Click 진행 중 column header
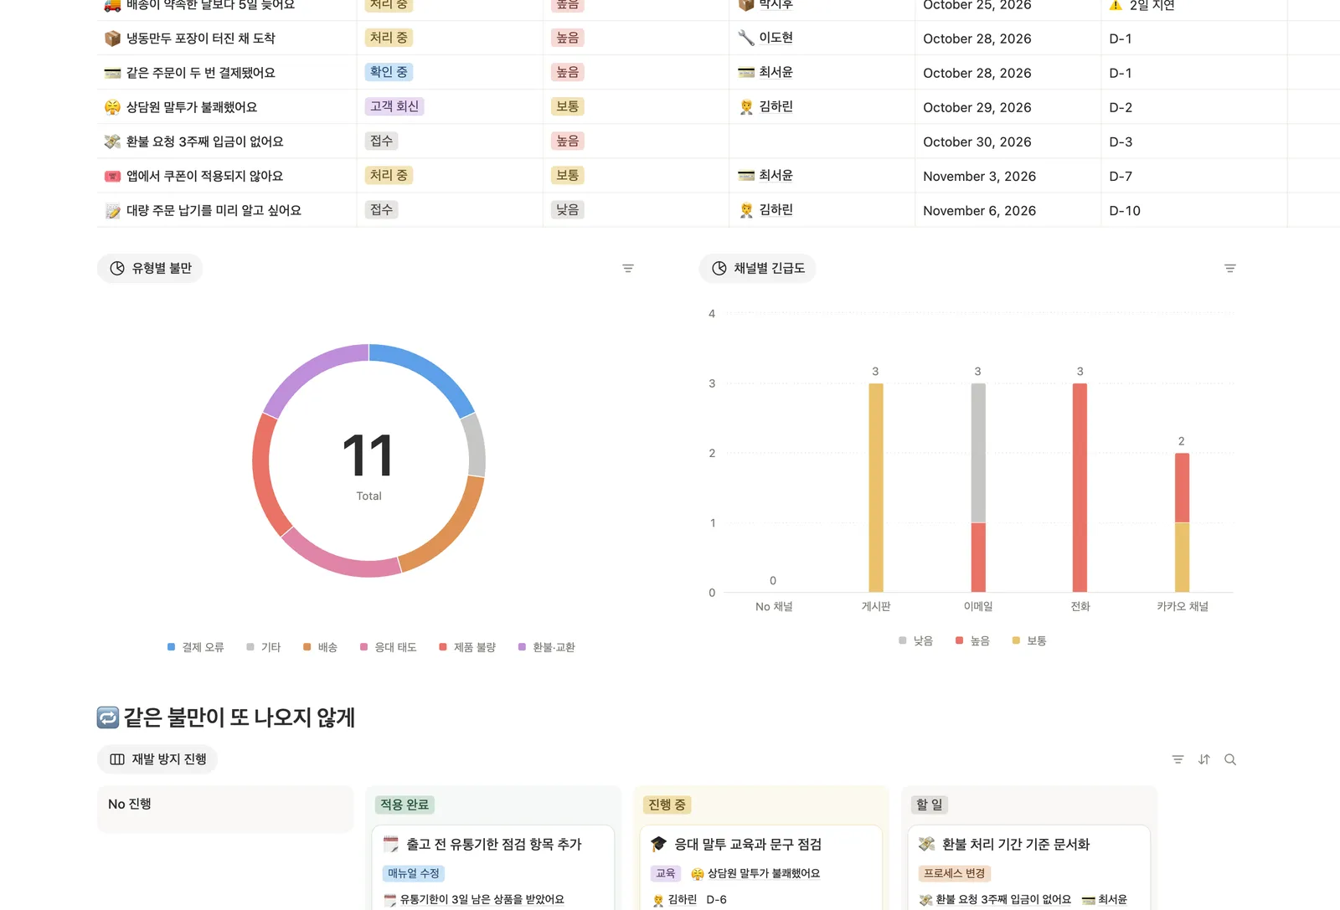 pos(667,805)
